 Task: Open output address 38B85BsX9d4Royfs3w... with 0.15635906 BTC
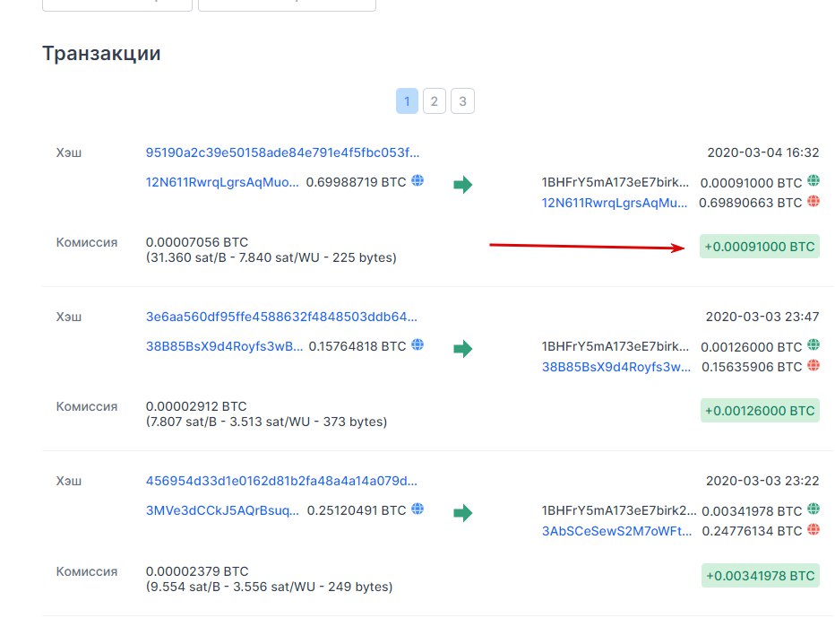click(x=616, y=368)
